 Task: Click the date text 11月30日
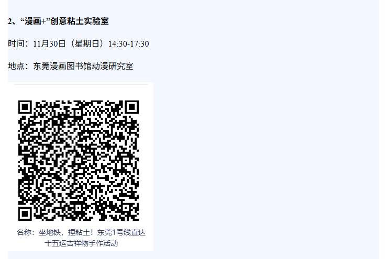(49, 44)
